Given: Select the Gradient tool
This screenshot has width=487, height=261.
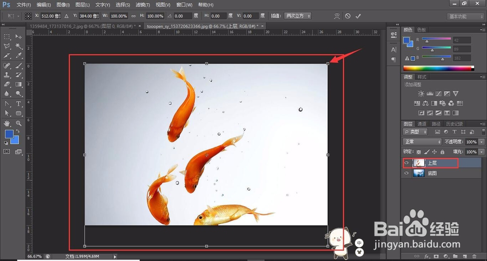Looking at the screenshot, I should pyautogui.click(x=19, y=84).
